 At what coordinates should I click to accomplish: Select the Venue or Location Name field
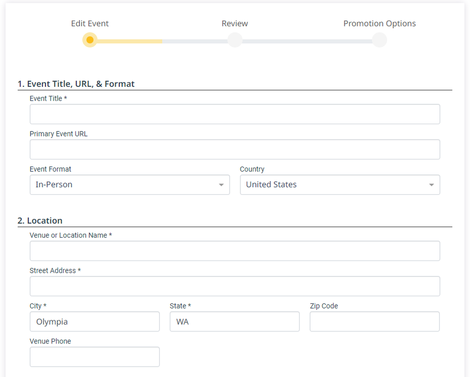pos(235,251)
